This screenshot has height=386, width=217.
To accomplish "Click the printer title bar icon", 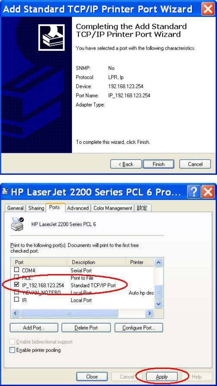I will pyautogui.click(x=5, y=192).
